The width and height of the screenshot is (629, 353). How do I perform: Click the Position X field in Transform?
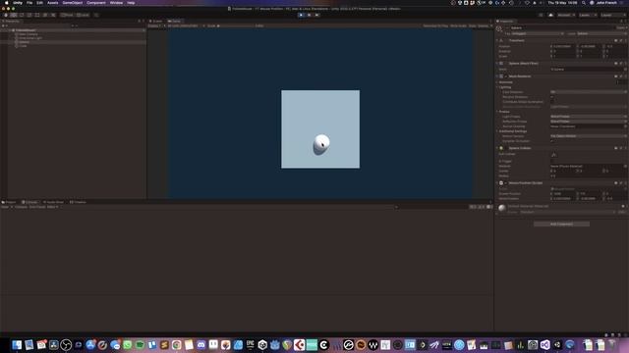point(565,46)
